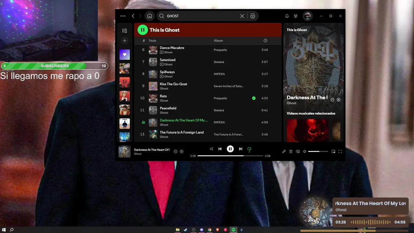Open Ghost artist link under Peacefield
This screenshot has width=414, height=233.
(164, 113)
